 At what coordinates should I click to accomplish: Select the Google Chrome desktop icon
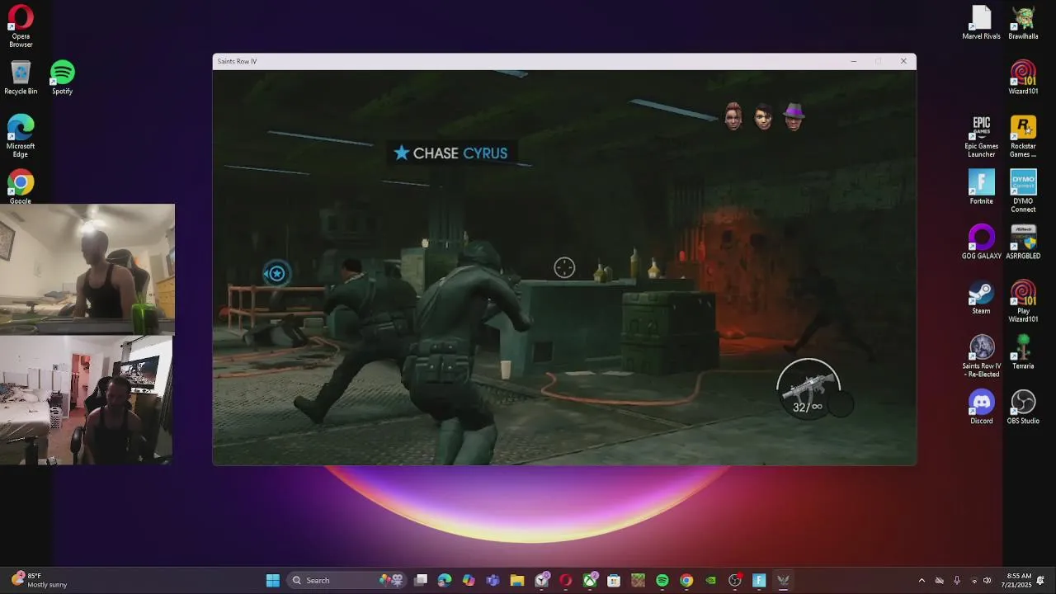coord(21,187)
